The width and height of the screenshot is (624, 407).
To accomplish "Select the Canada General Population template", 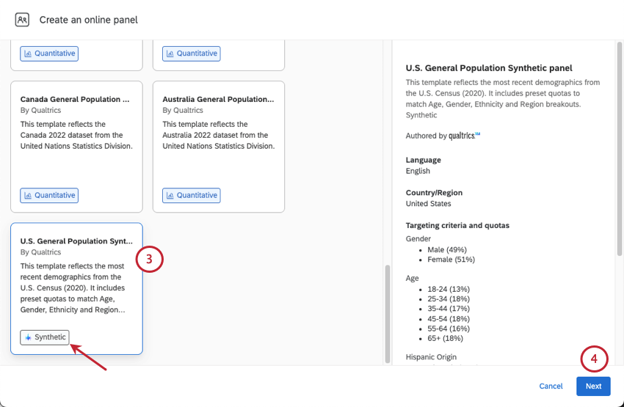I will pos(76,147).
